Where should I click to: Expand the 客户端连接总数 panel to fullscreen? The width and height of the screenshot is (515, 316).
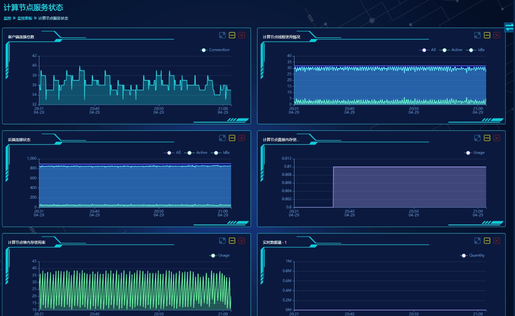coord(222,35)
